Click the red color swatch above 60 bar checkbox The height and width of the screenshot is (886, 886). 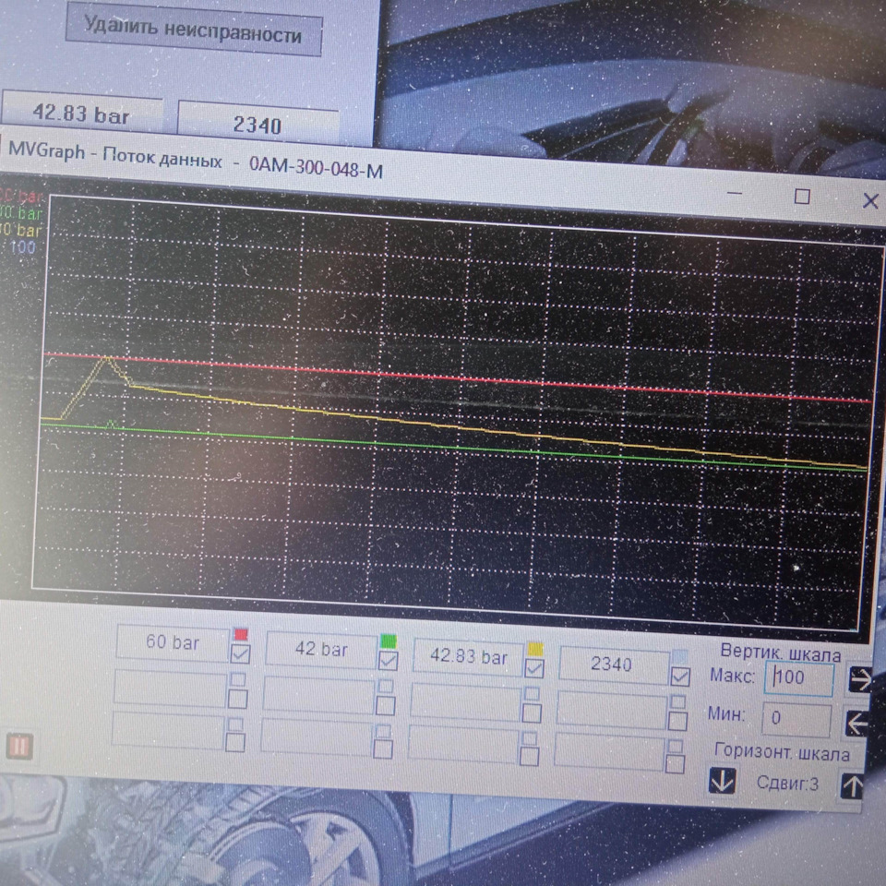coord(241,634)
